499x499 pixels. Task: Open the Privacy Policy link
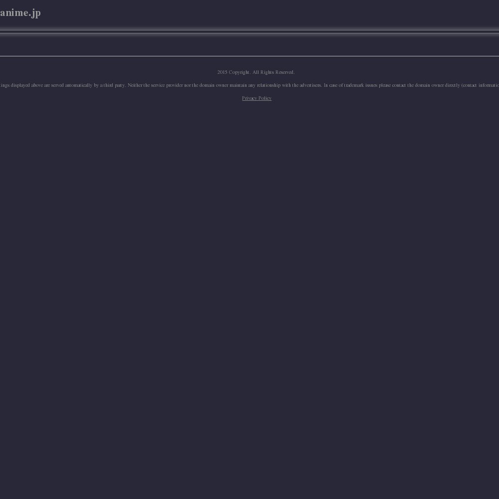click(256, 98)
